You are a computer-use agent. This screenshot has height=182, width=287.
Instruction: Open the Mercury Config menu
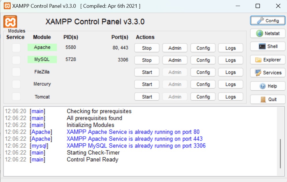[203, 84]
